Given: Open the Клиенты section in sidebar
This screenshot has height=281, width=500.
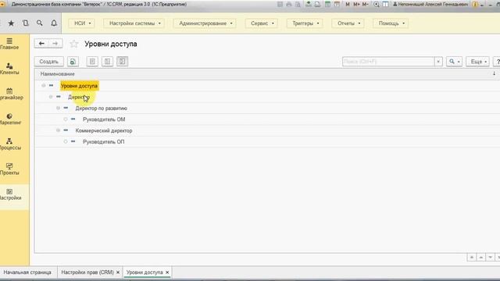Looking at the screenshot, I should point(9,69).
